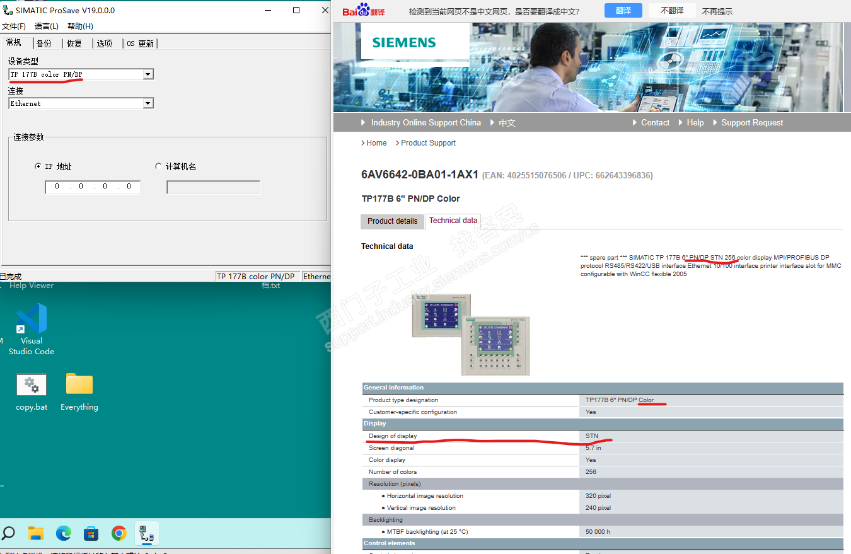
Task: Click the "Screen diagonal" row label
Action: [391, 448]
